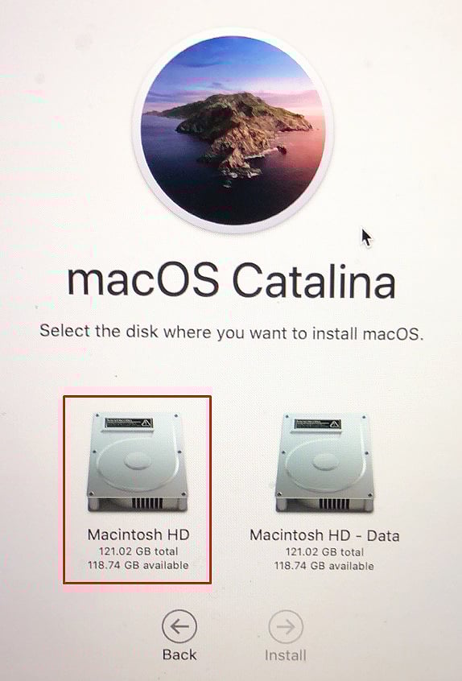Click "121.02 GB total" under Macintosh HD
462x681 pixels.
(138, 551)
